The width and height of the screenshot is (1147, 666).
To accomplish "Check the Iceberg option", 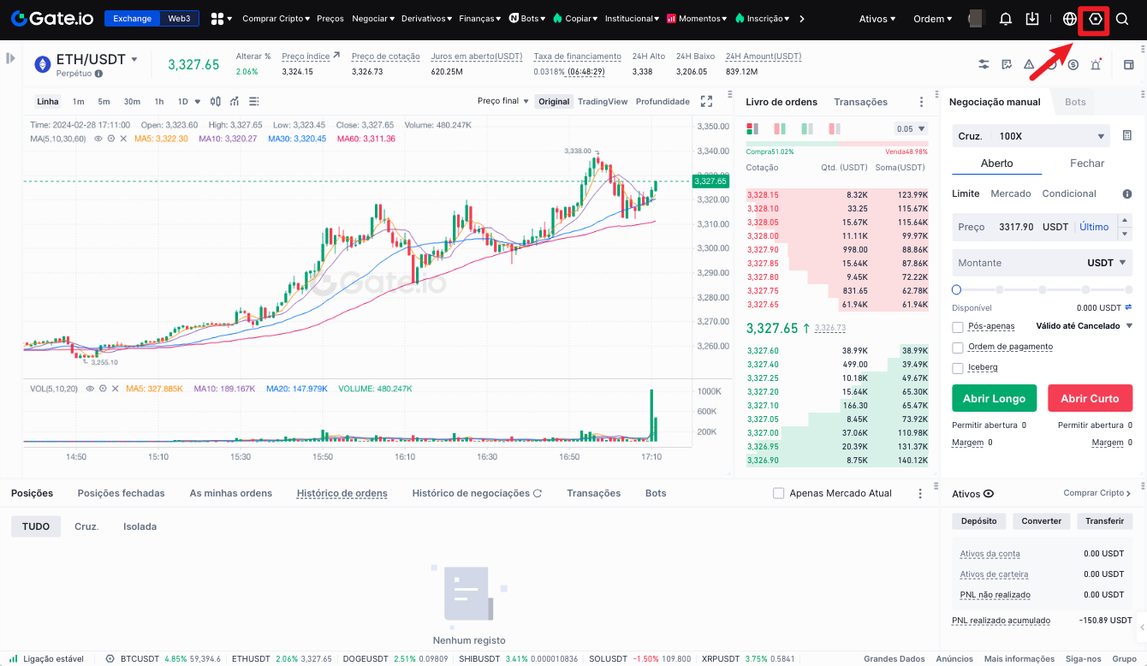I will tap(958, 368).
